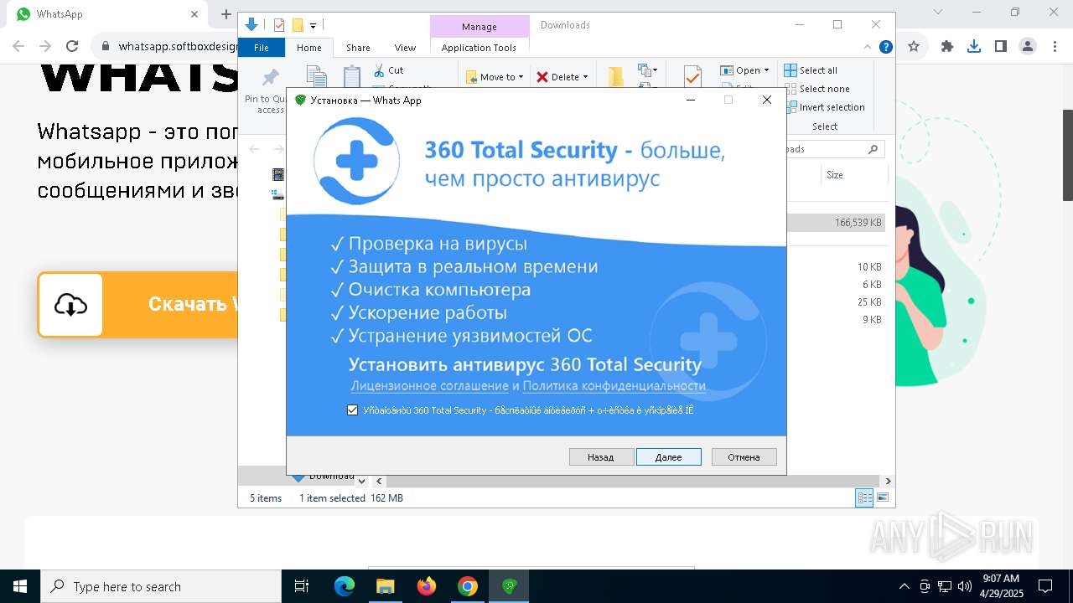This screenshot has height=603, width=1073.
Task: Click the taskbar search box
Action: [161, 586]
